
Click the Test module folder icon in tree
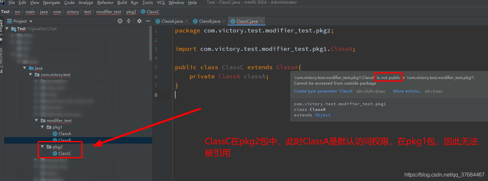[13, 29]
